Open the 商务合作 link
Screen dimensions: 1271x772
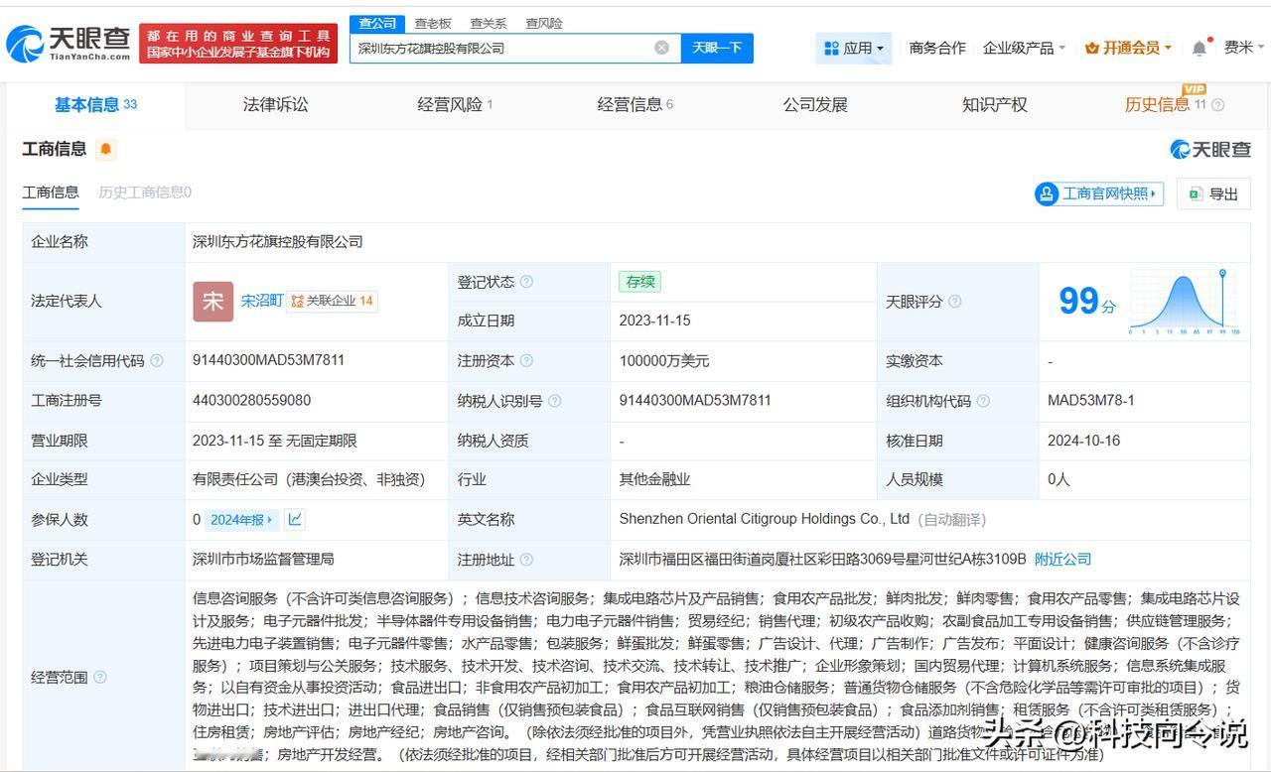(937, 48)
